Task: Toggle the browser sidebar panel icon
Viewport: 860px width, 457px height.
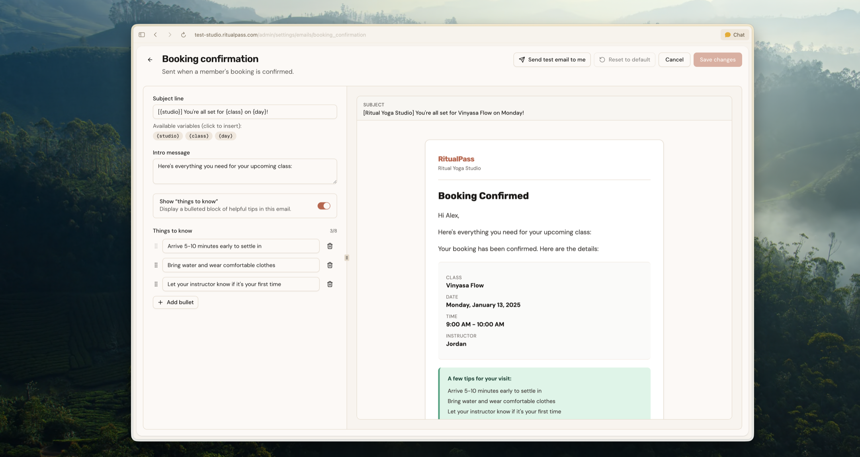Action: pos(142,35)
